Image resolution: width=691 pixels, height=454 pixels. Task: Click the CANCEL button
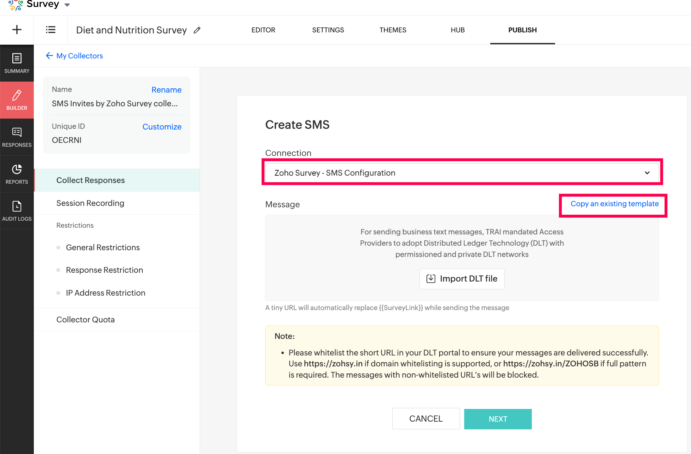click(426, 419)
